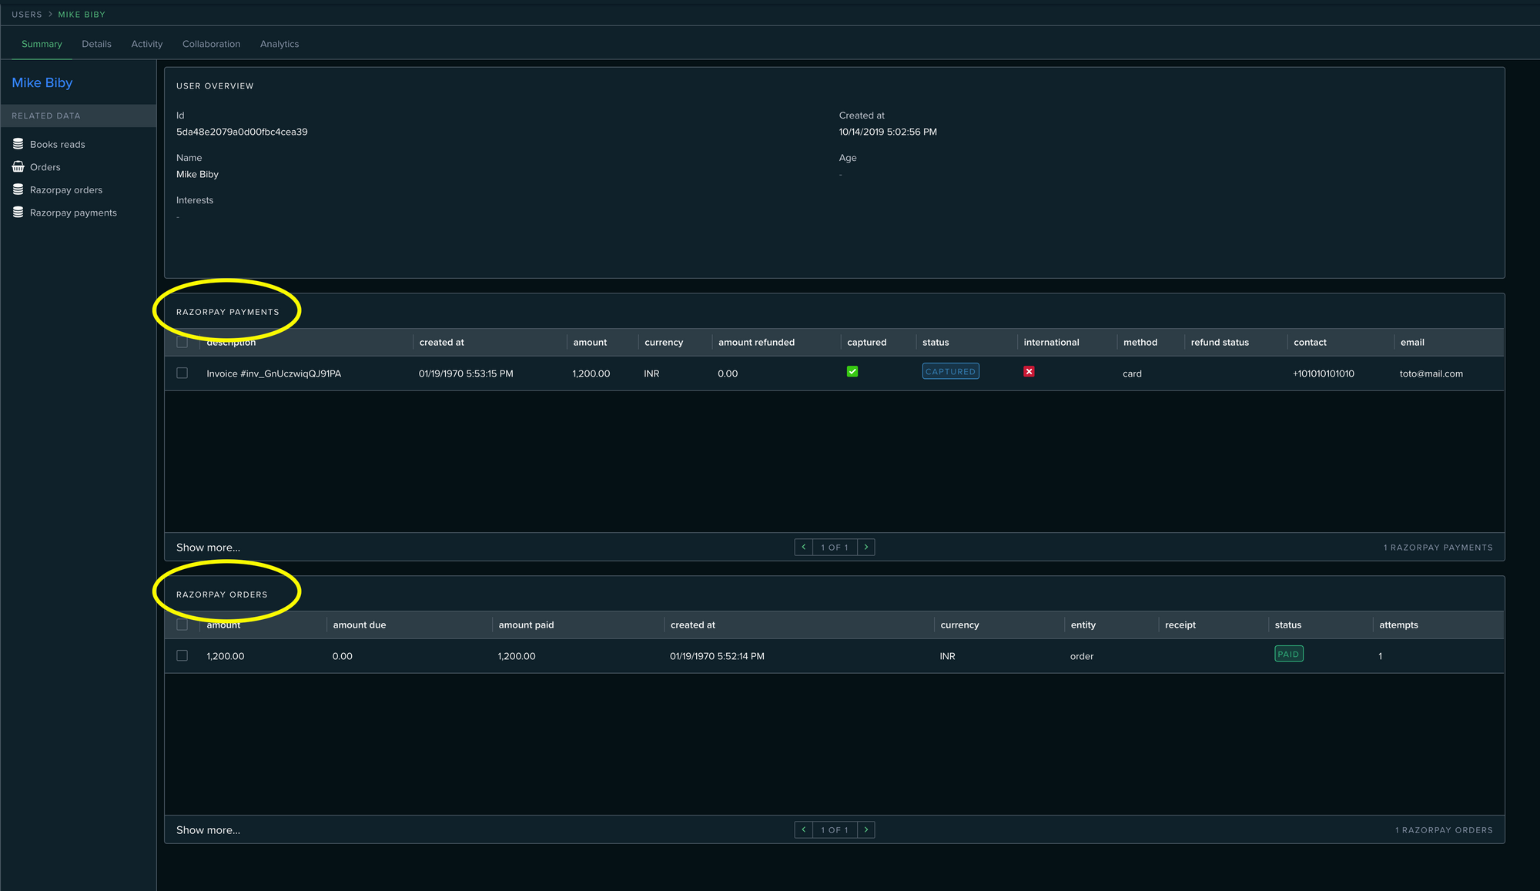Image resolution: width=1540 pixels, height=891 pixels.
Task: Sort orders by attempts column
Action: tap(1398, 625)
